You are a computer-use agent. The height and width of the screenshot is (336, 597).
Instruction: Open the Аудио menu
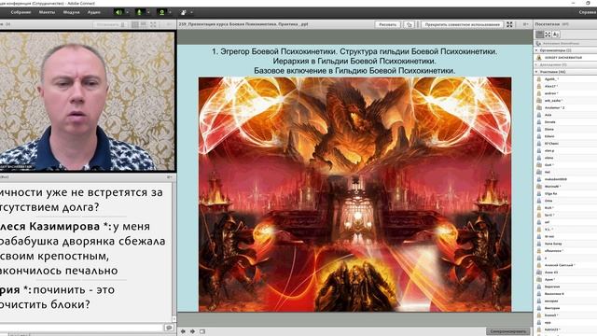coord(94,12)
